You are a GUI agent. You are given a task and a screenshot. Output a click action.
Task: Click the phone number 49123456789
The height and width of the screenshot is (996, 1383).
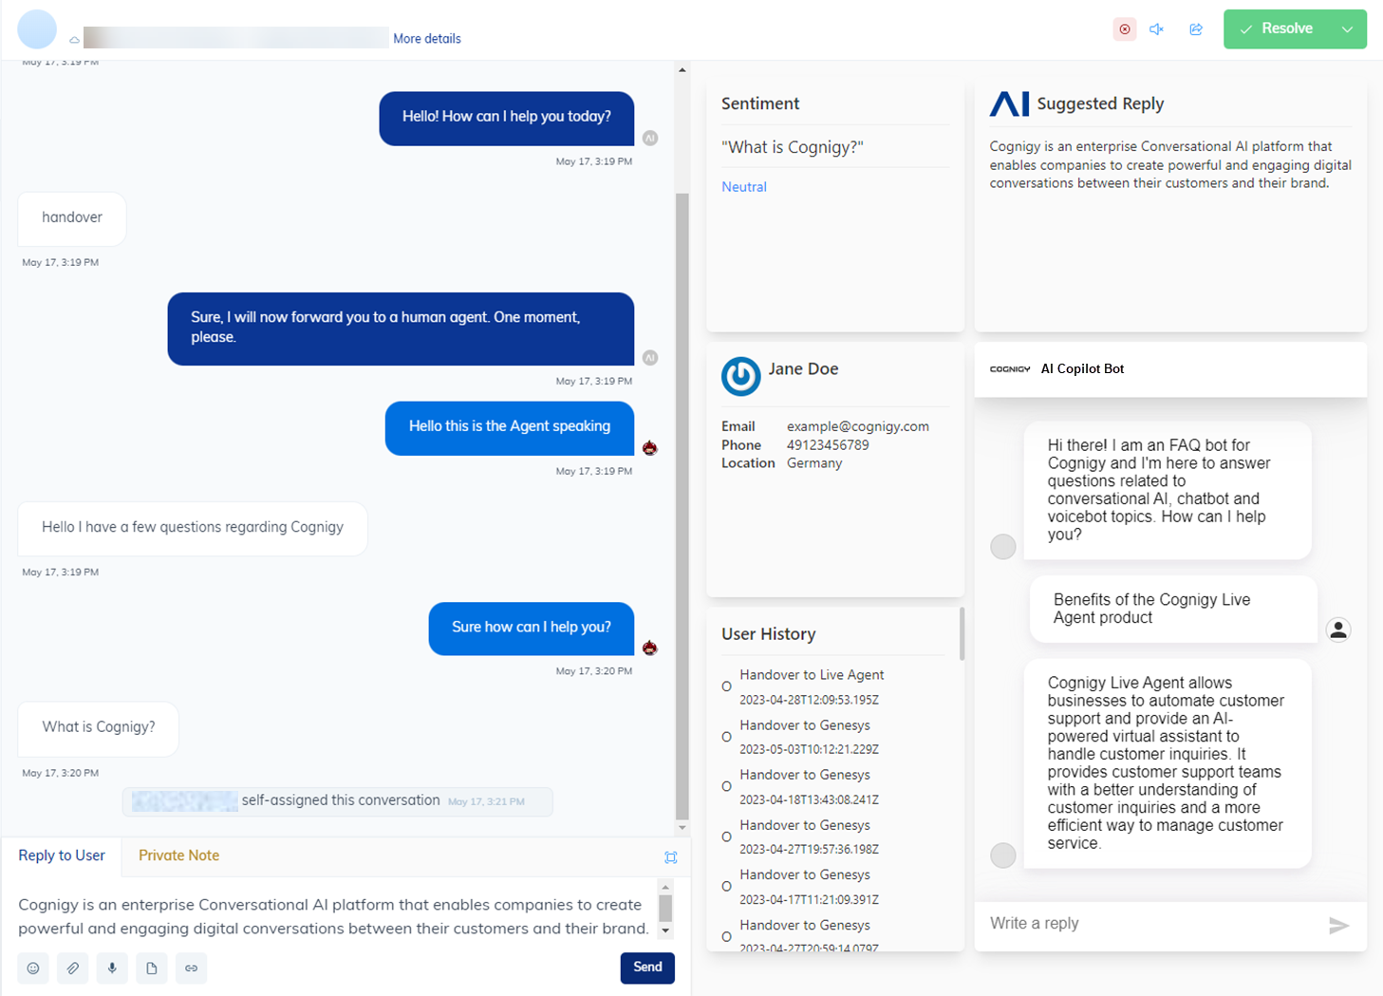click(x=828, y=445)
